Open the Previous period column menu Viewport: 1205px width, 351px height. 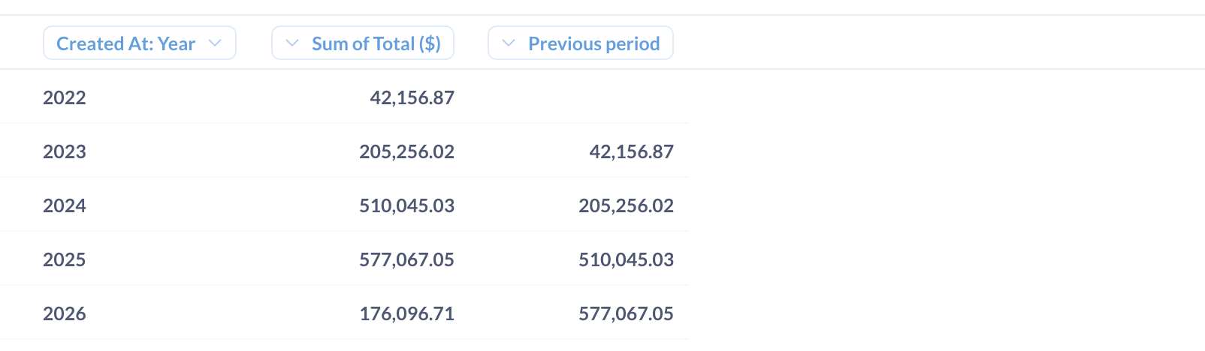point(581,43)
